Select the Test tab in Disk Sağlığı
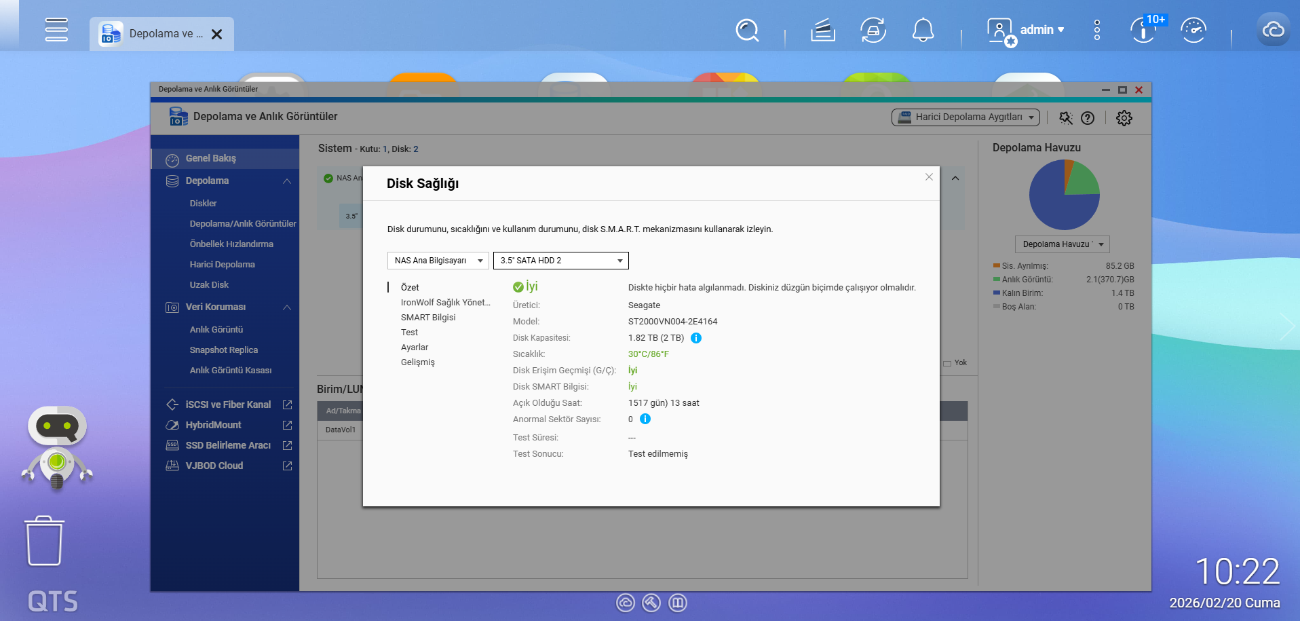Image resolution: width=1300 pixels, height=621 pixels. (409, 333)
